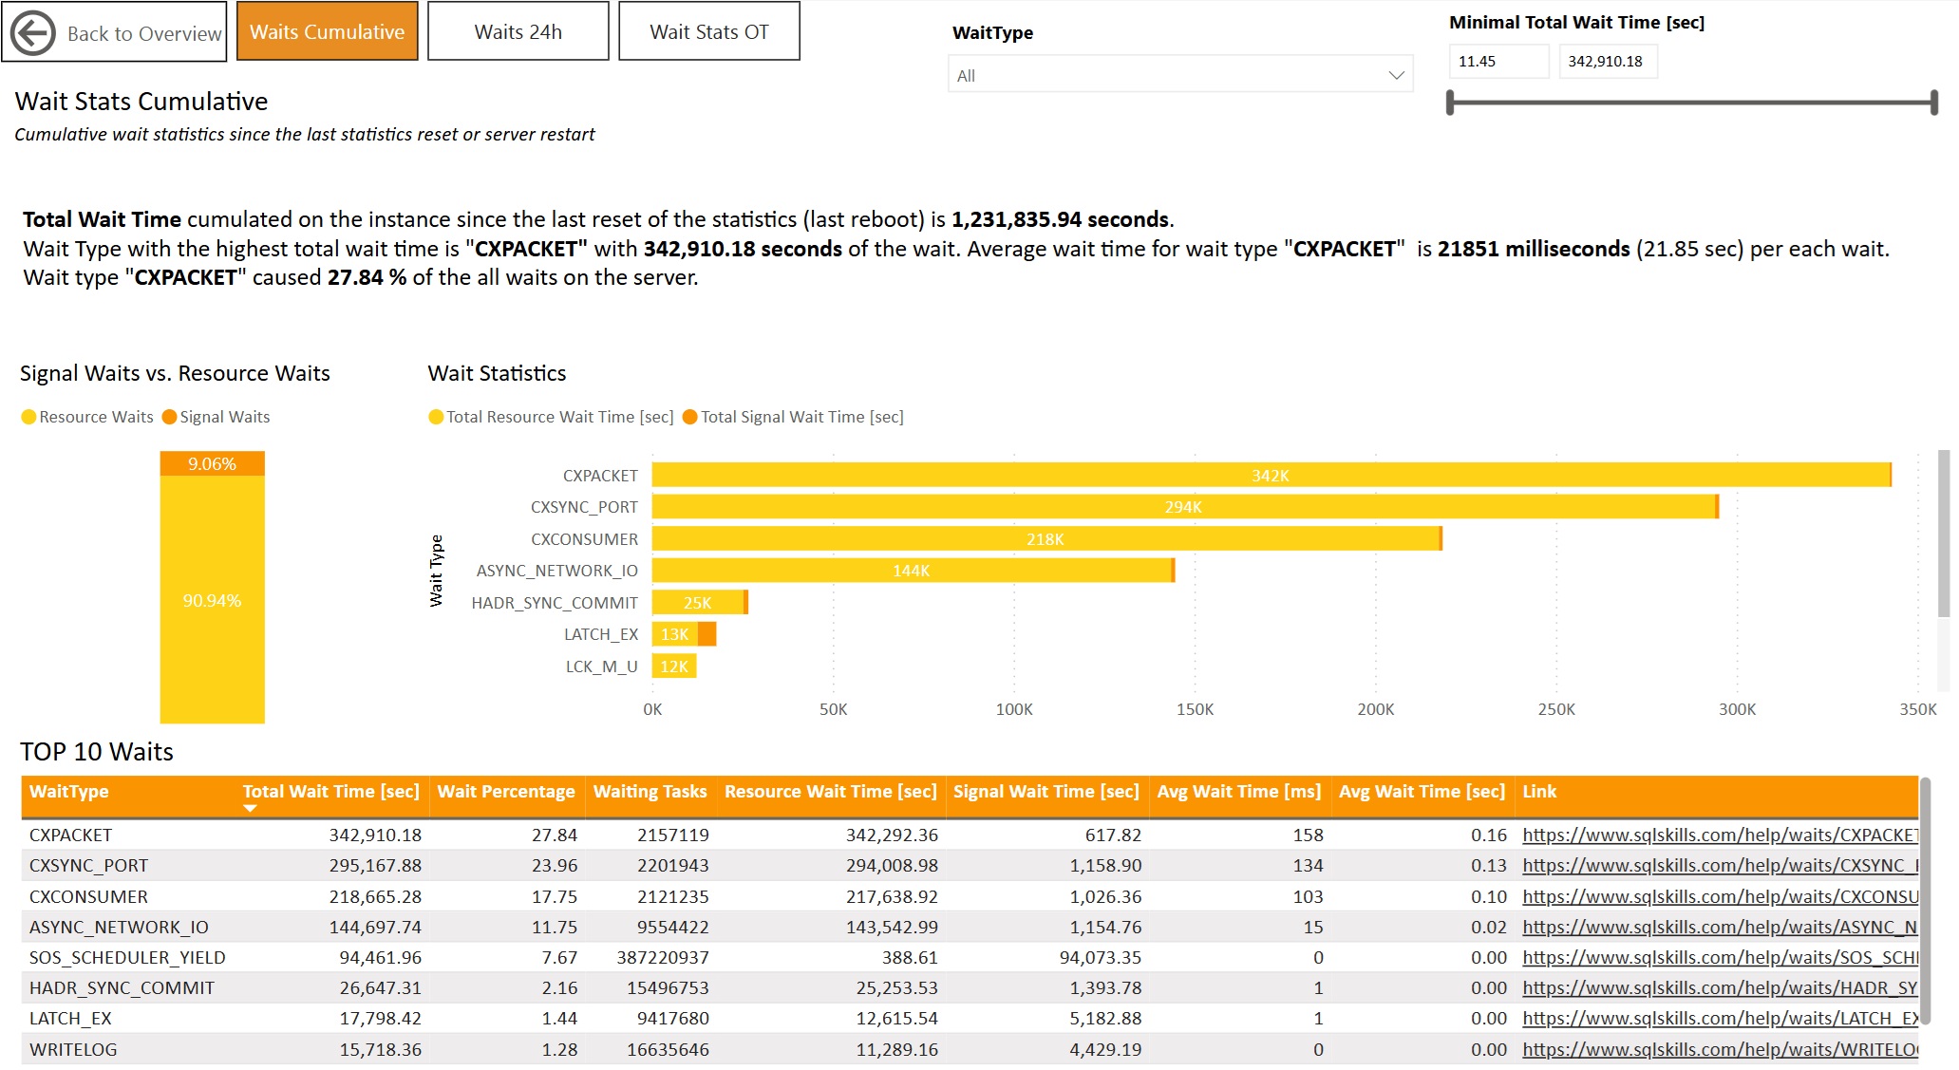This screenshot has width=1959, height=1070.
Task: Switch to Waits 24h tab
Action: coord(518,31)
